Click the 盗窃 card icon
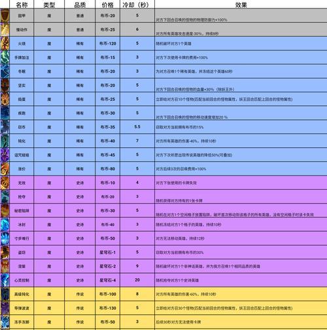Image resolution: width=327 pixels, height=330 pixels. pyautogui.click(x=5, y=253)
